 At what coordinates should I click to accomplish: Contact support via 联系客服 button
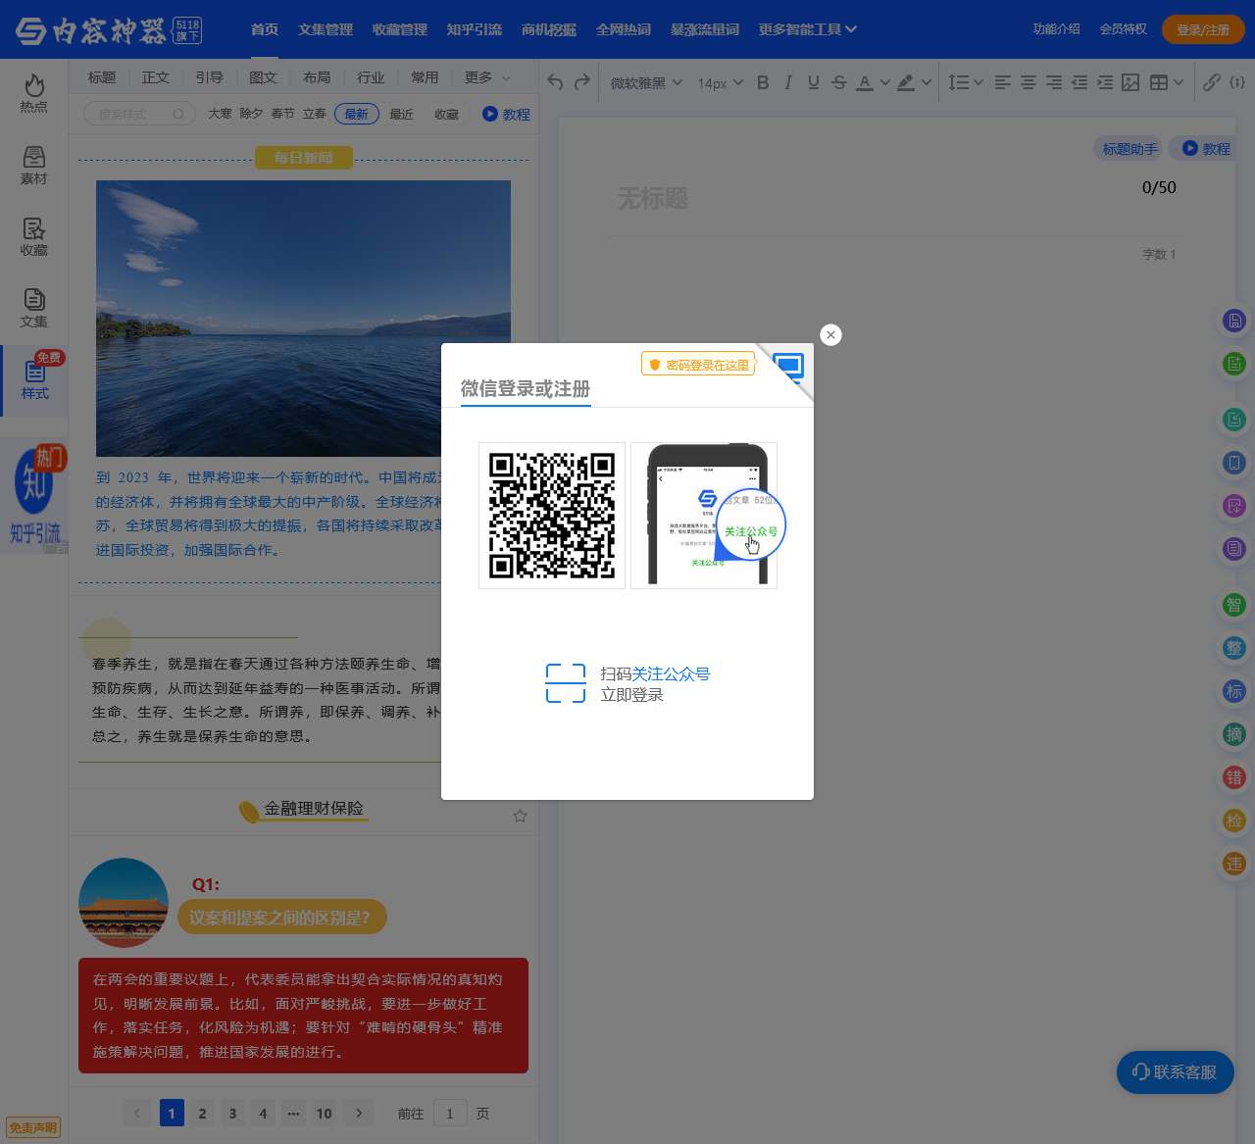1175,1072
